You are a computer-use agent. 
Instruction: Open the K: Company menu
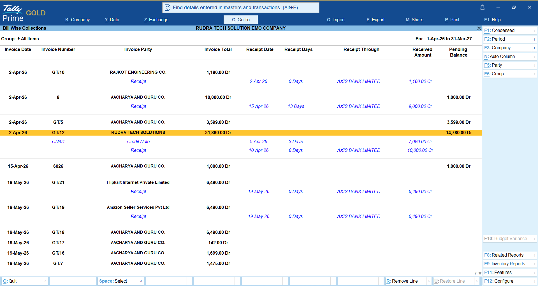tap(77, 20)
